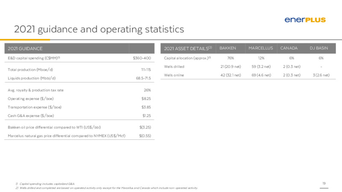
Task: Click the '2021 GUIDANCE' table header
Action: coord(25,49)
